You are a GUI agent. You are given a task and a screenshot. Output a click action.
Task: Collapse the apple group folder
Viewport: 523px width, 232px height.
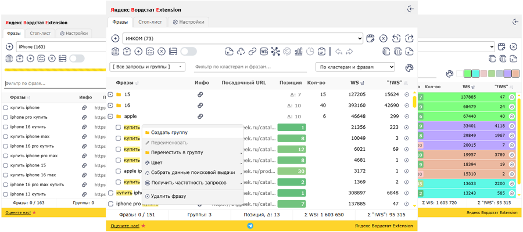[x=111, y=117]
